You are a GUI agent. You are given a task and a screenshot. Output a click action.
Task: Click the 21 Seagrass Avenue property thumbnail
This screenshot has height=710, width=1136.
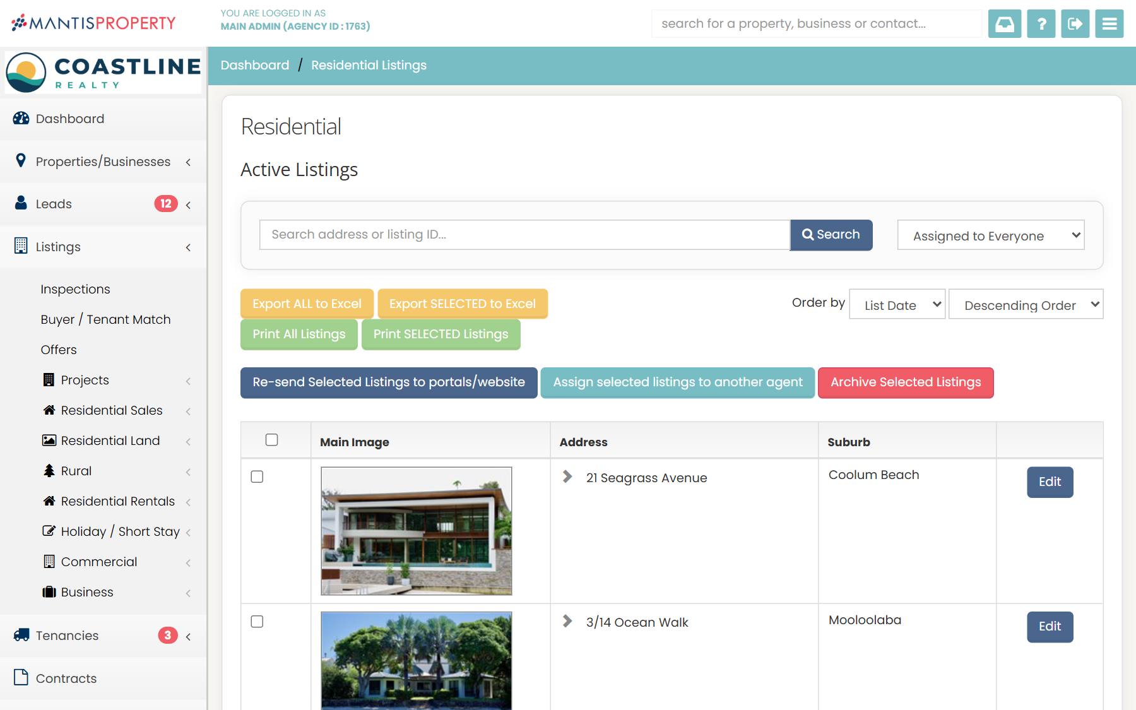coord(417,531)
